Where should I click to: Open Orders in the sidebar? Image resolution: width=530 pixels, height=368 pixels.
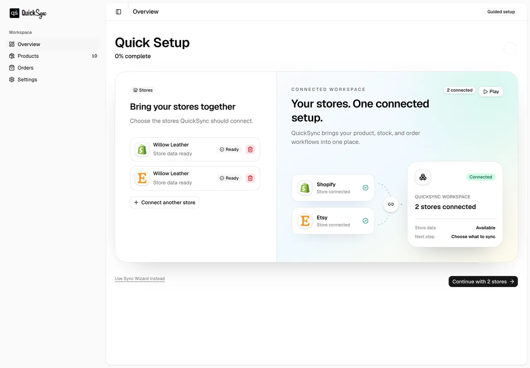(53, 68)
